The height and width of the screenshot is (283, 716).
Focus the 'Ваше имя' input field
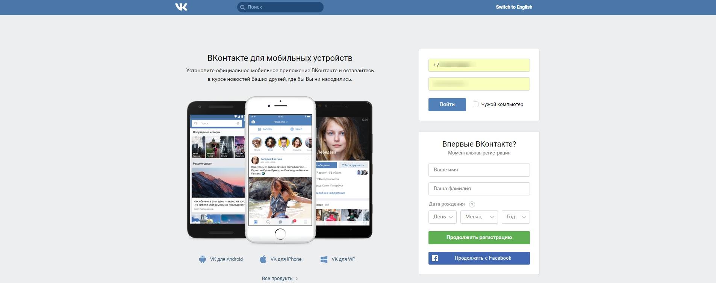click(x=479, y=170)
